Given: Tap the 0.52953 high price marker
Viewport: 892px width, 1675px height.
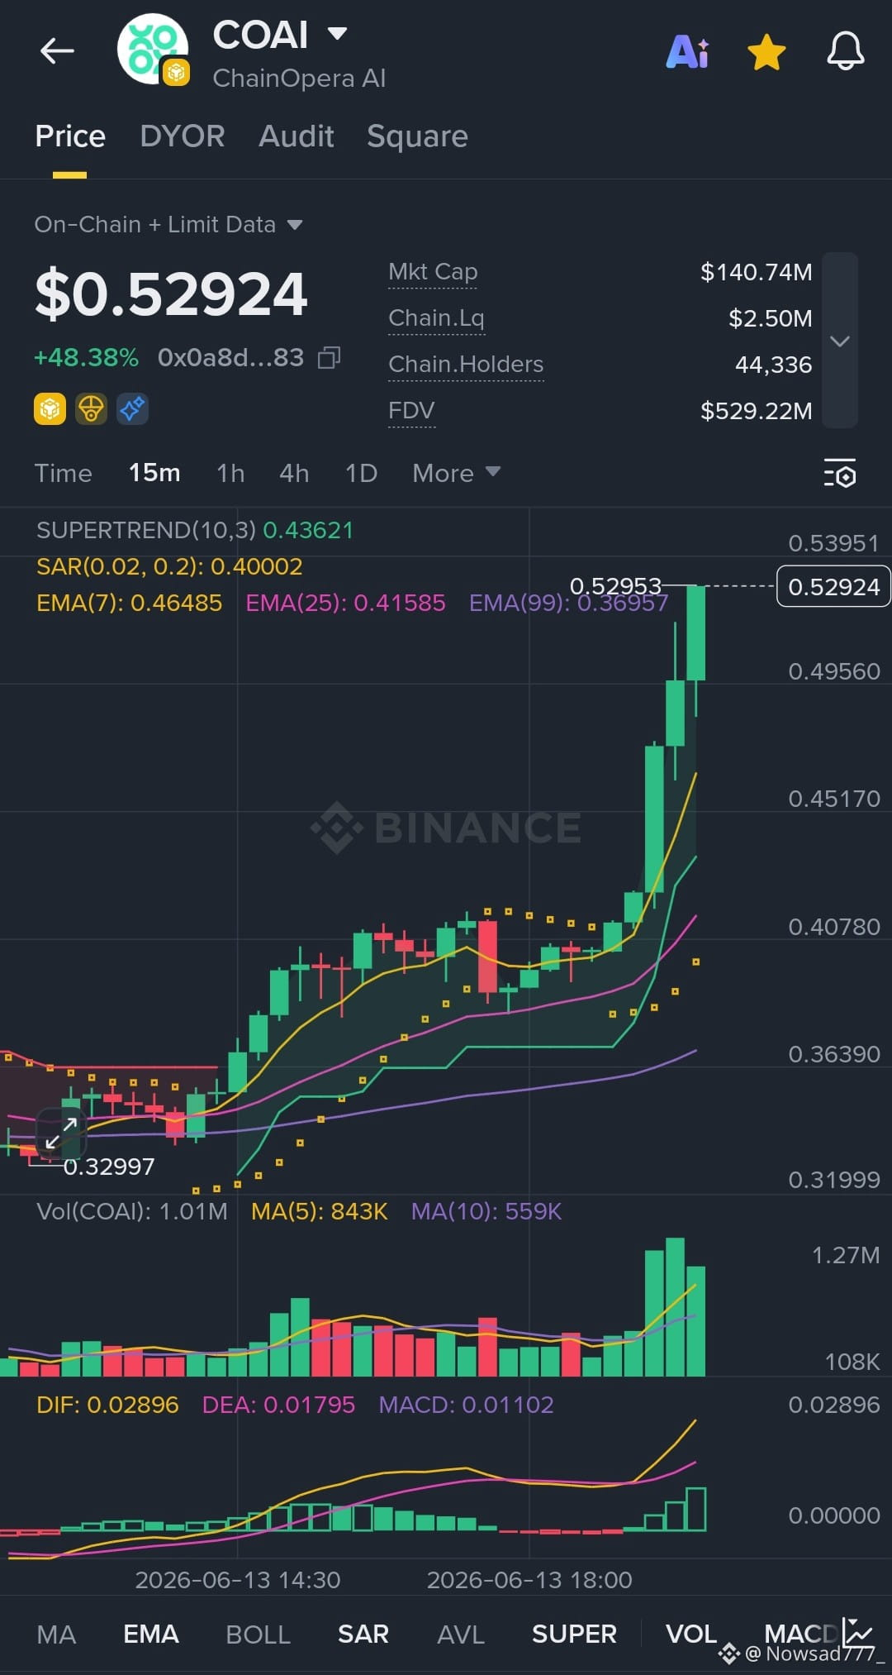Looking at the screenshot, I should point(615,586).
